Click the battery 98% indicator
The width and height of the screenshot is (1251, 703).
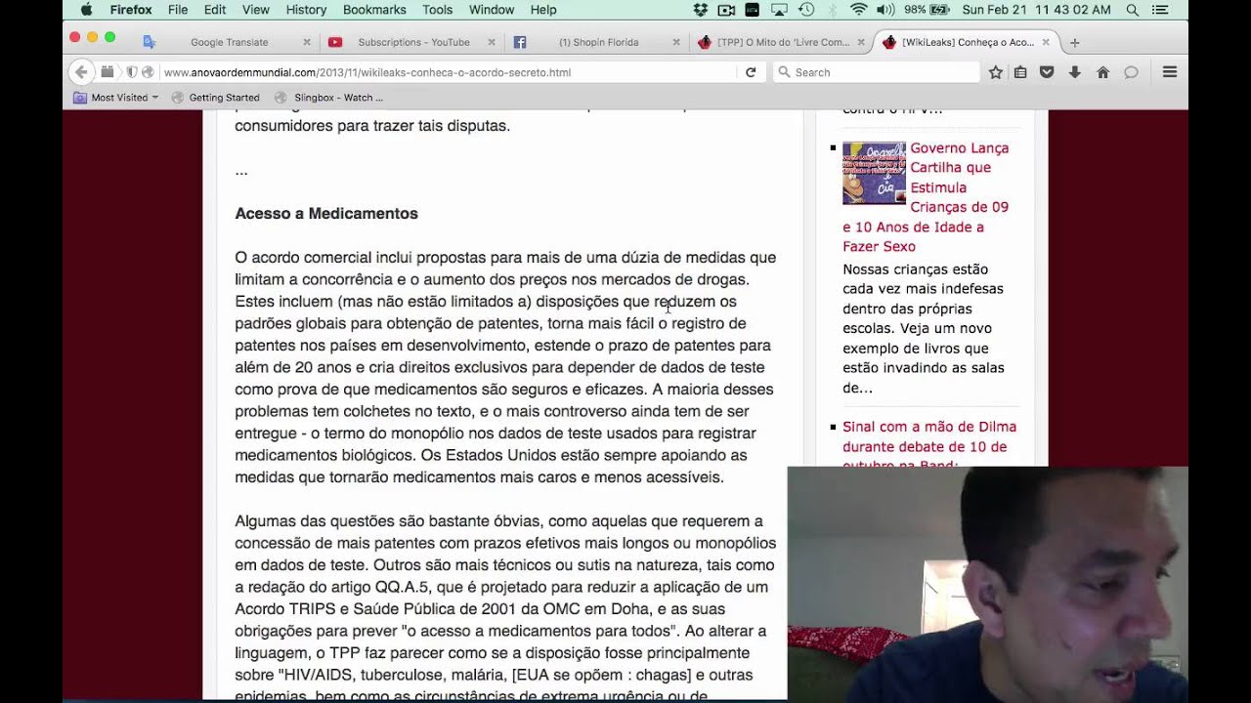pyautogui.click(x=927, y=10)
